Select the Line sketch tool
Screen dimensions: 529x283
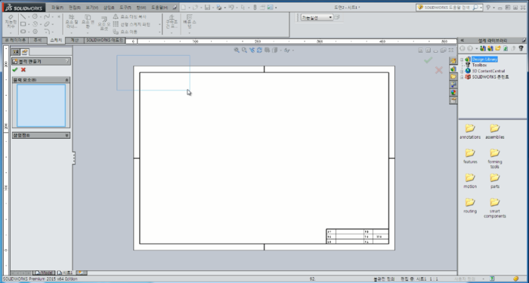23,17
